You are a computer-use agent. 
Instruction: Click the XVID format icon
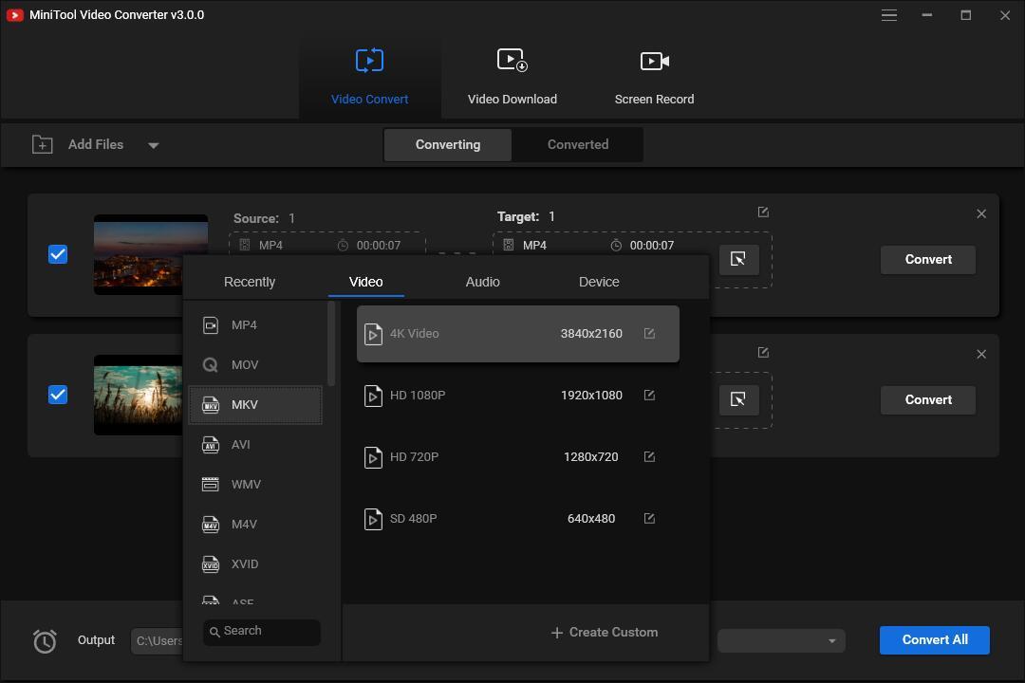211,564
